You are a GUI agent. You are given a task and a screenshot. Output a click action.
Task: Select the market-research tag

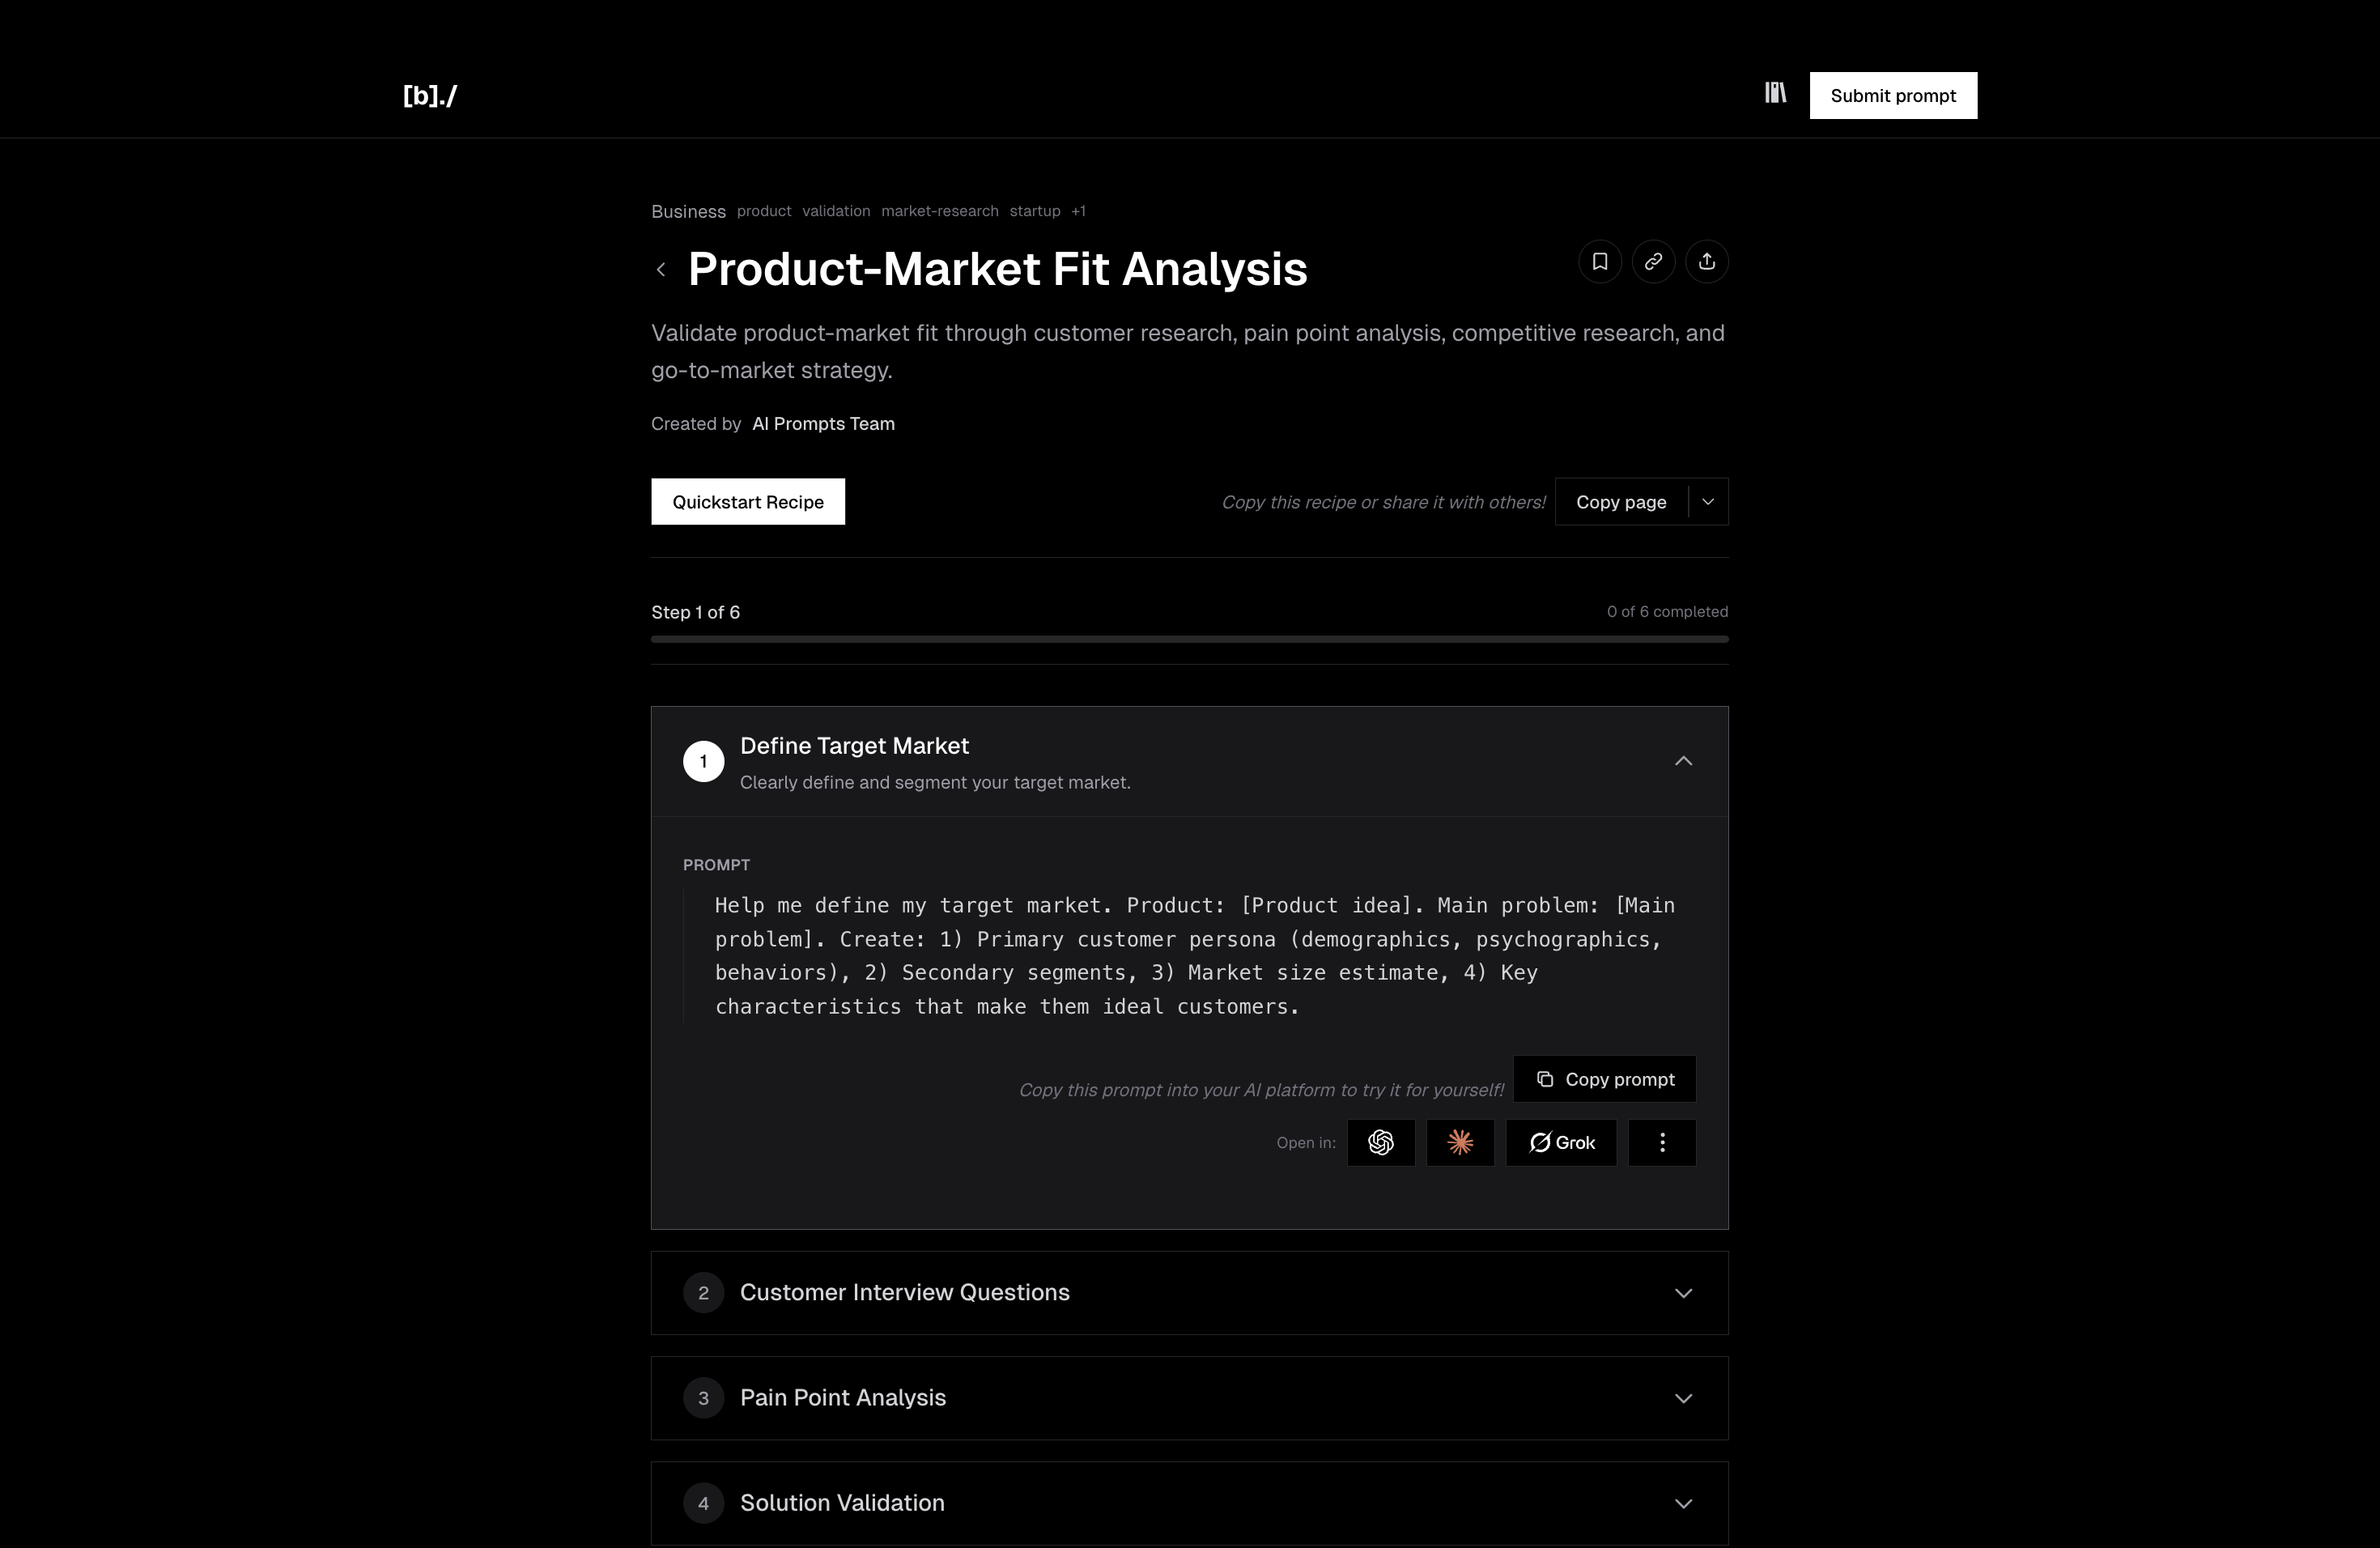pos(939,212)
